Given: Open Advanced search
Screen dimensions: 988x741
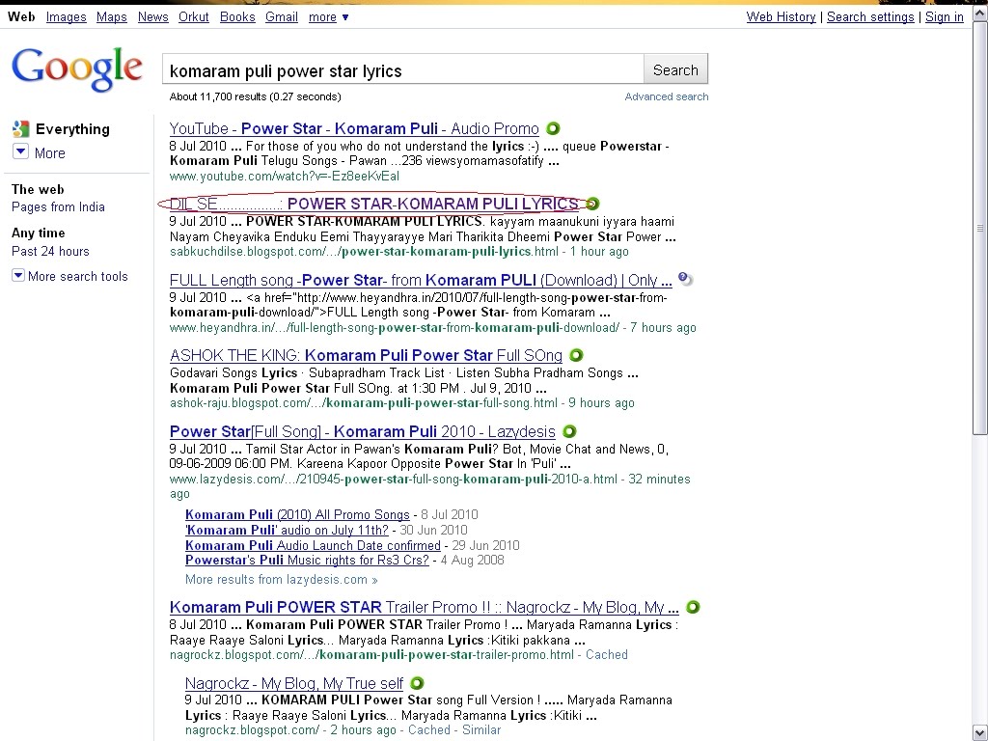Looking at the screenshot, I should pyautogui.click(x=666, y=96).
